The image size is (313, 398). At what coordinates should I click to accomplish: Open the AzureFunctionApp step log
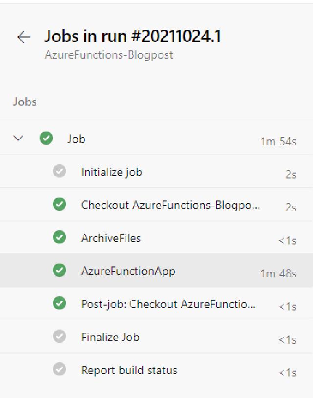[128, 271]
